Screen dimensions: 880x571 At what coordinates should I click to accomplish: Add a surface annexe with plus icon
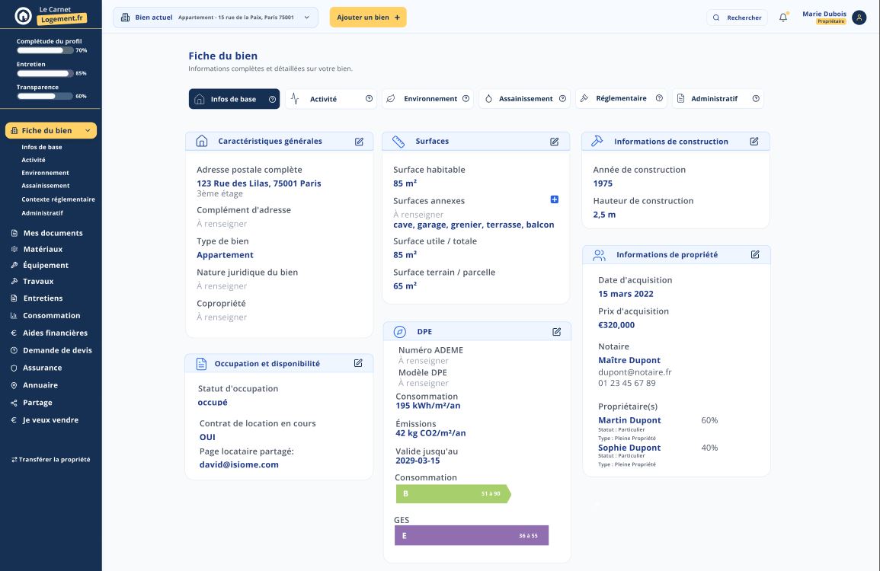pos(554,199)
